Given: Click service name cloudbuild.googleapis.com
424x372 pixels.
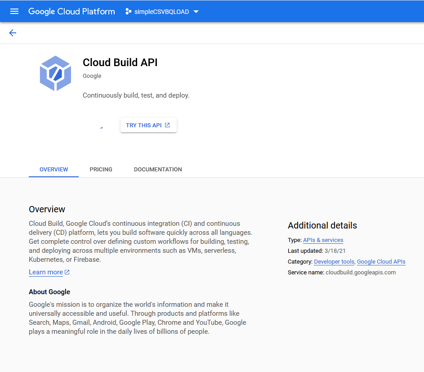Looking at the screenshot, I should 361,273.
